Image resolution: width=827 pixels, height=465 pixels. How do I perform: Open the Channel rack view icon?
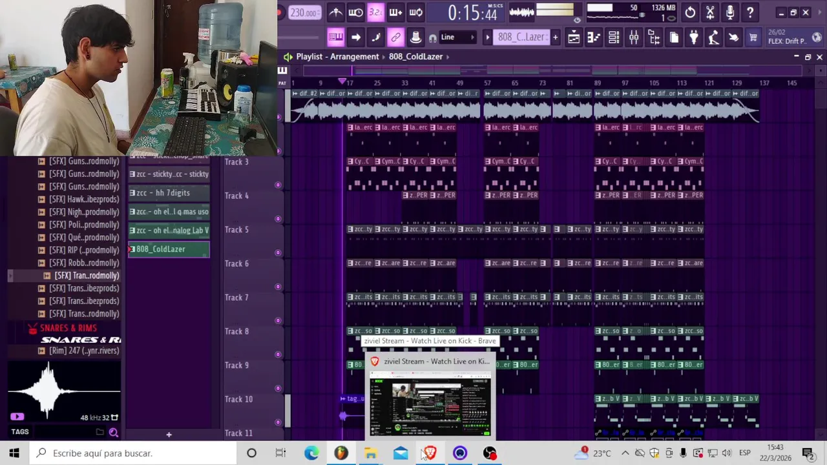point(614,38)
